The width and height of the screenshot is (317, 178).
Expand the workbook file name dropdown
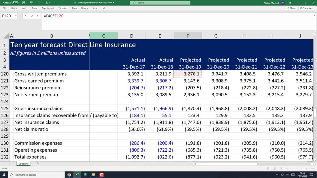(114, 3)
